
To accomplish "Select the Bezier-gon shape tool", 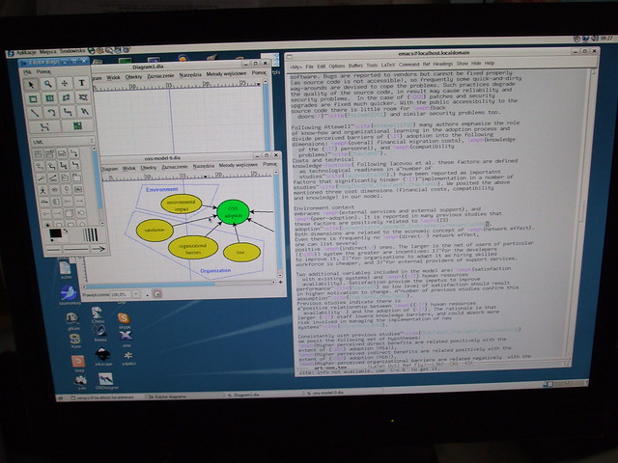I will click(x=83, y=96).
